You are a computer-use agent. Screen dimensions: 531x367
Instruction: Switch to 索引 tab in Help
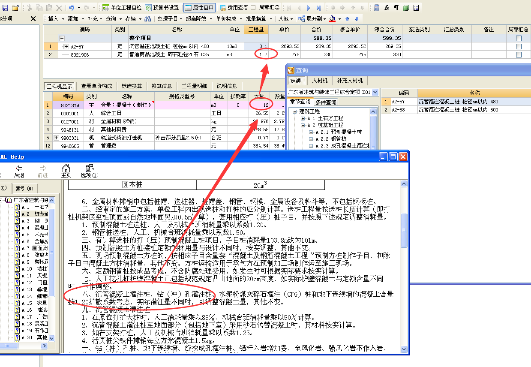(25, 189)
